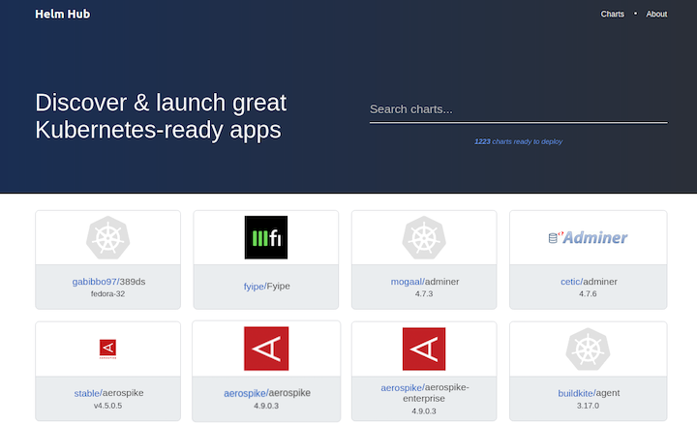Image resolution: width=697 pixels, height=425 pixels.
Task: Click adminer chart name on mogaal card
Action: coord(442,282)
